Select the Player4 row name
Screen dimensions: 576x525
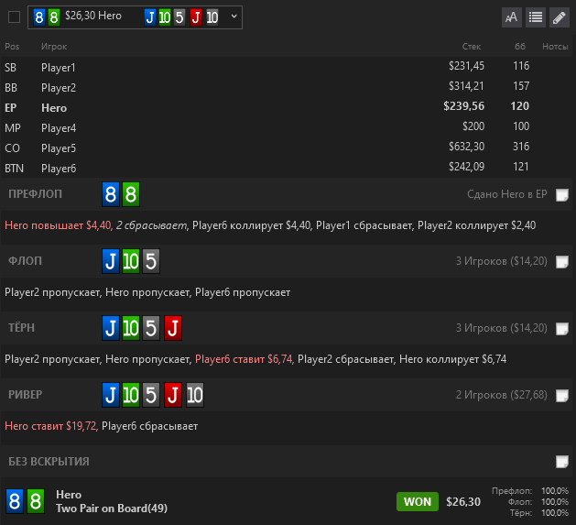click(59, 128)
